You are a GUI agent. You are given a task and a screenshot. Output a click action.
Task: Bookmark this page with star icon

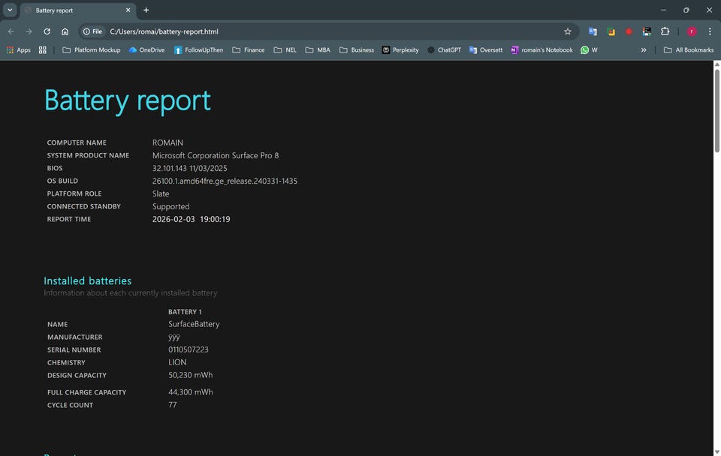pos(567,31)
